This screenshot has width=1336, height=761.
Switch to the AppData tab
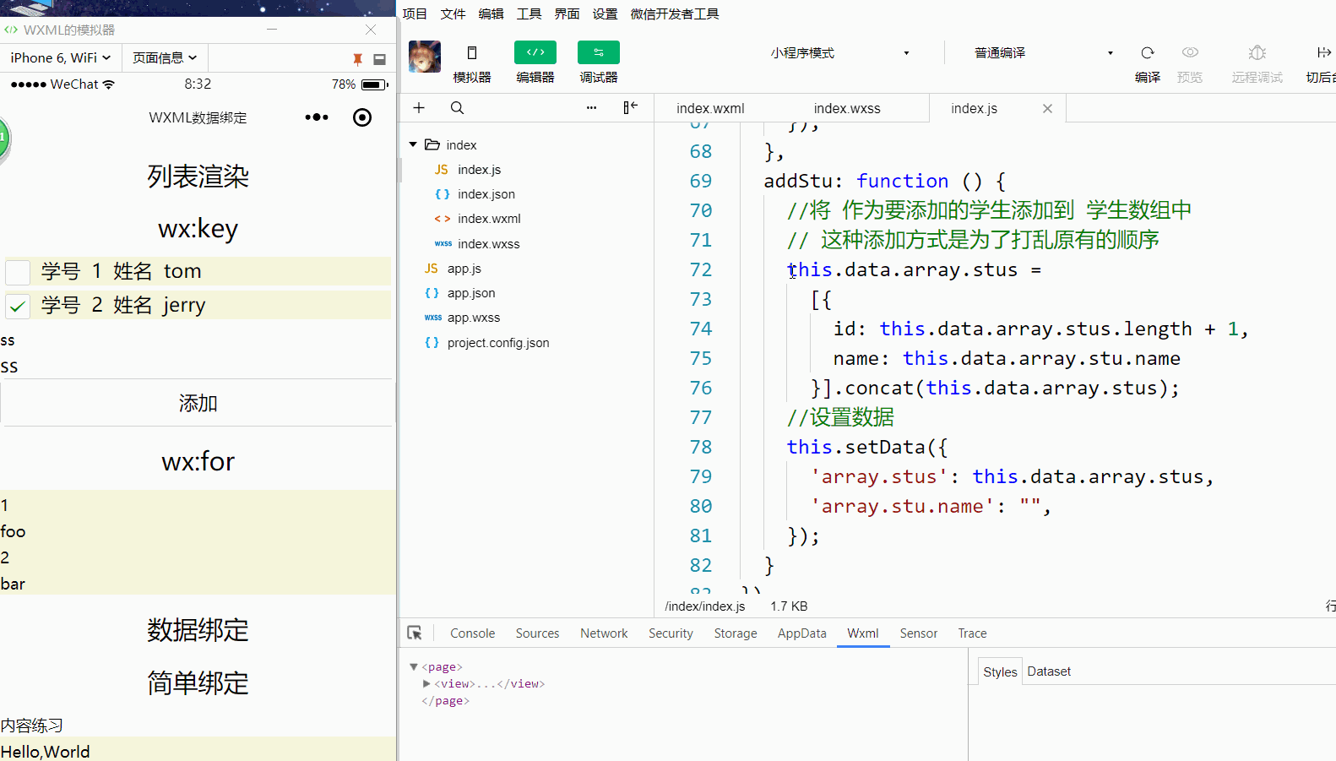(801, 633)
